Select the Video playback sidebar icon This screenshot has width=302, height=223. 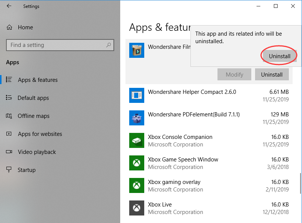click(x=9, y=152)
